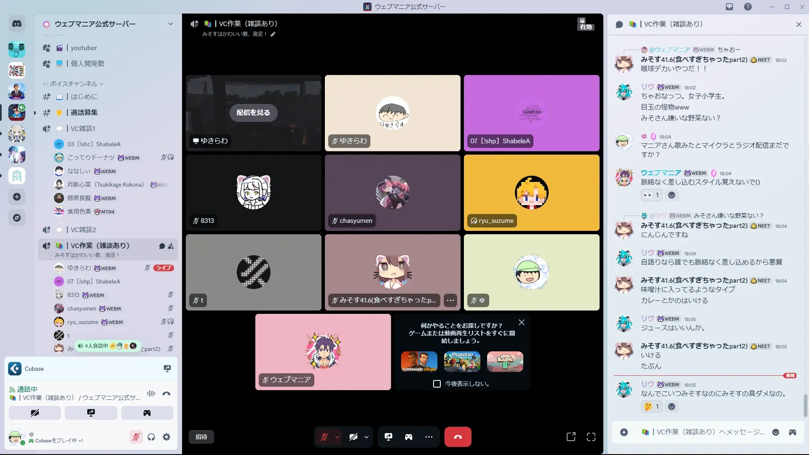
Task: Open the camera options dropdown arrow
Action: point(367,437)
